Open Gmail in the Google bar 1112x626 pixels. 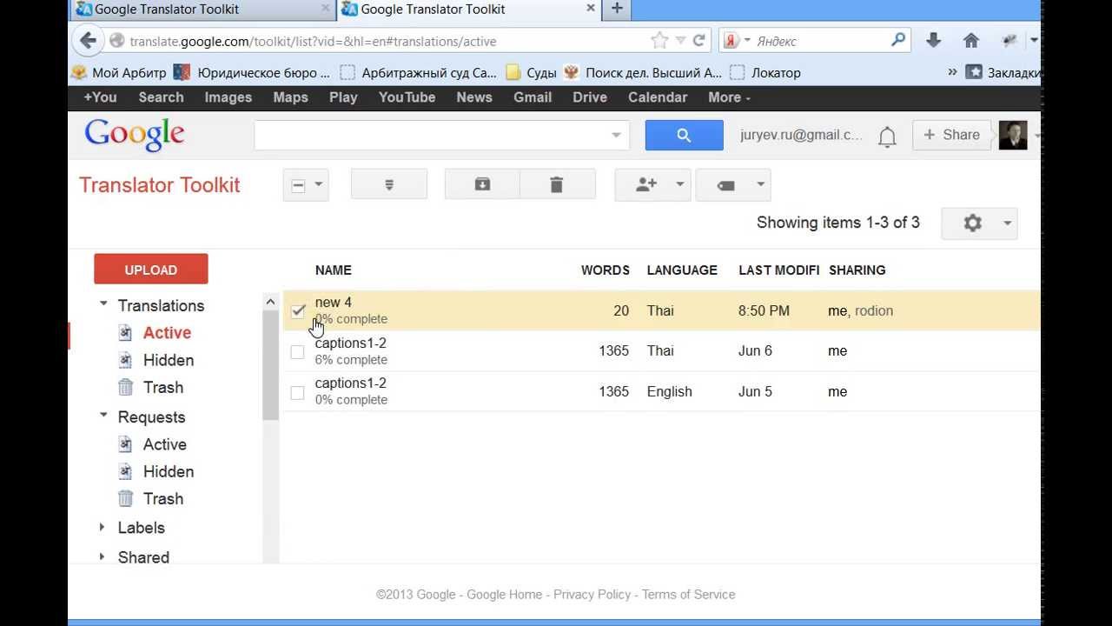coord(533,97)
